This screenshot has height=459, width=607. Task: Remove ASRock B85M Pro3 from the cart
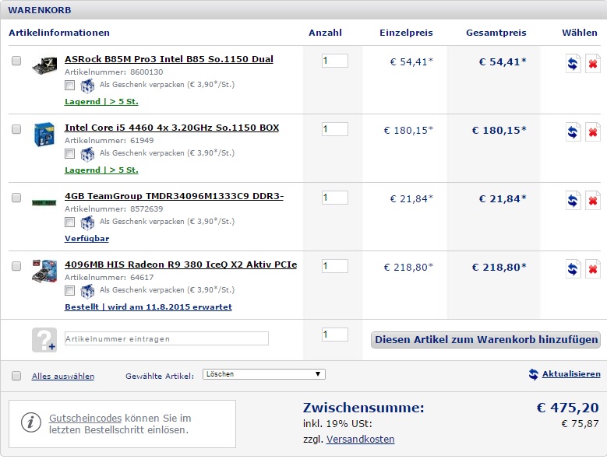tap(593, 63)
